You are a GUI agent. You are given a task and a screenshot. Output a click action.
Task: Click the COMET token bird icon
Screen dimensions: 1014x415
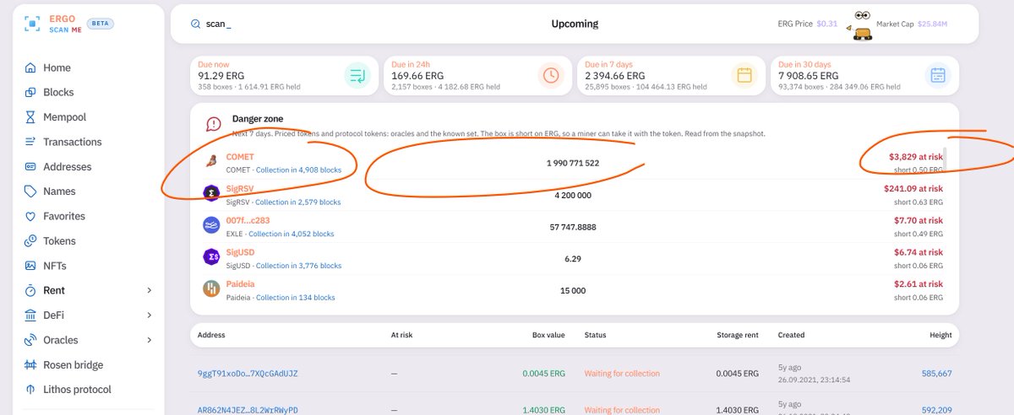coord(211,162)
